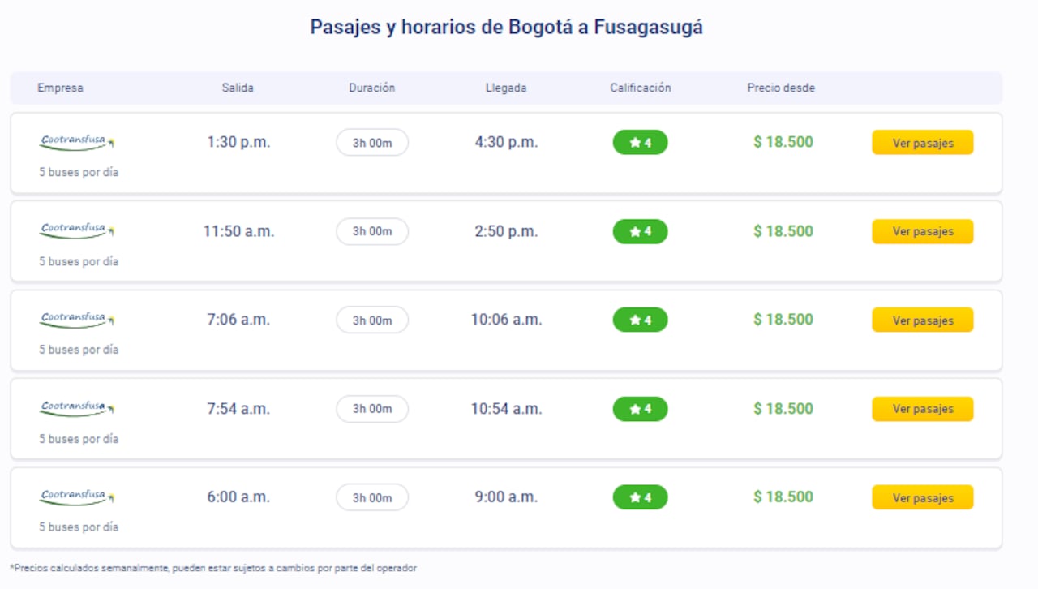Click the $ 18.500 price on the 7:54 a.m. trip

pyautogui.click(x=781, y=409)
